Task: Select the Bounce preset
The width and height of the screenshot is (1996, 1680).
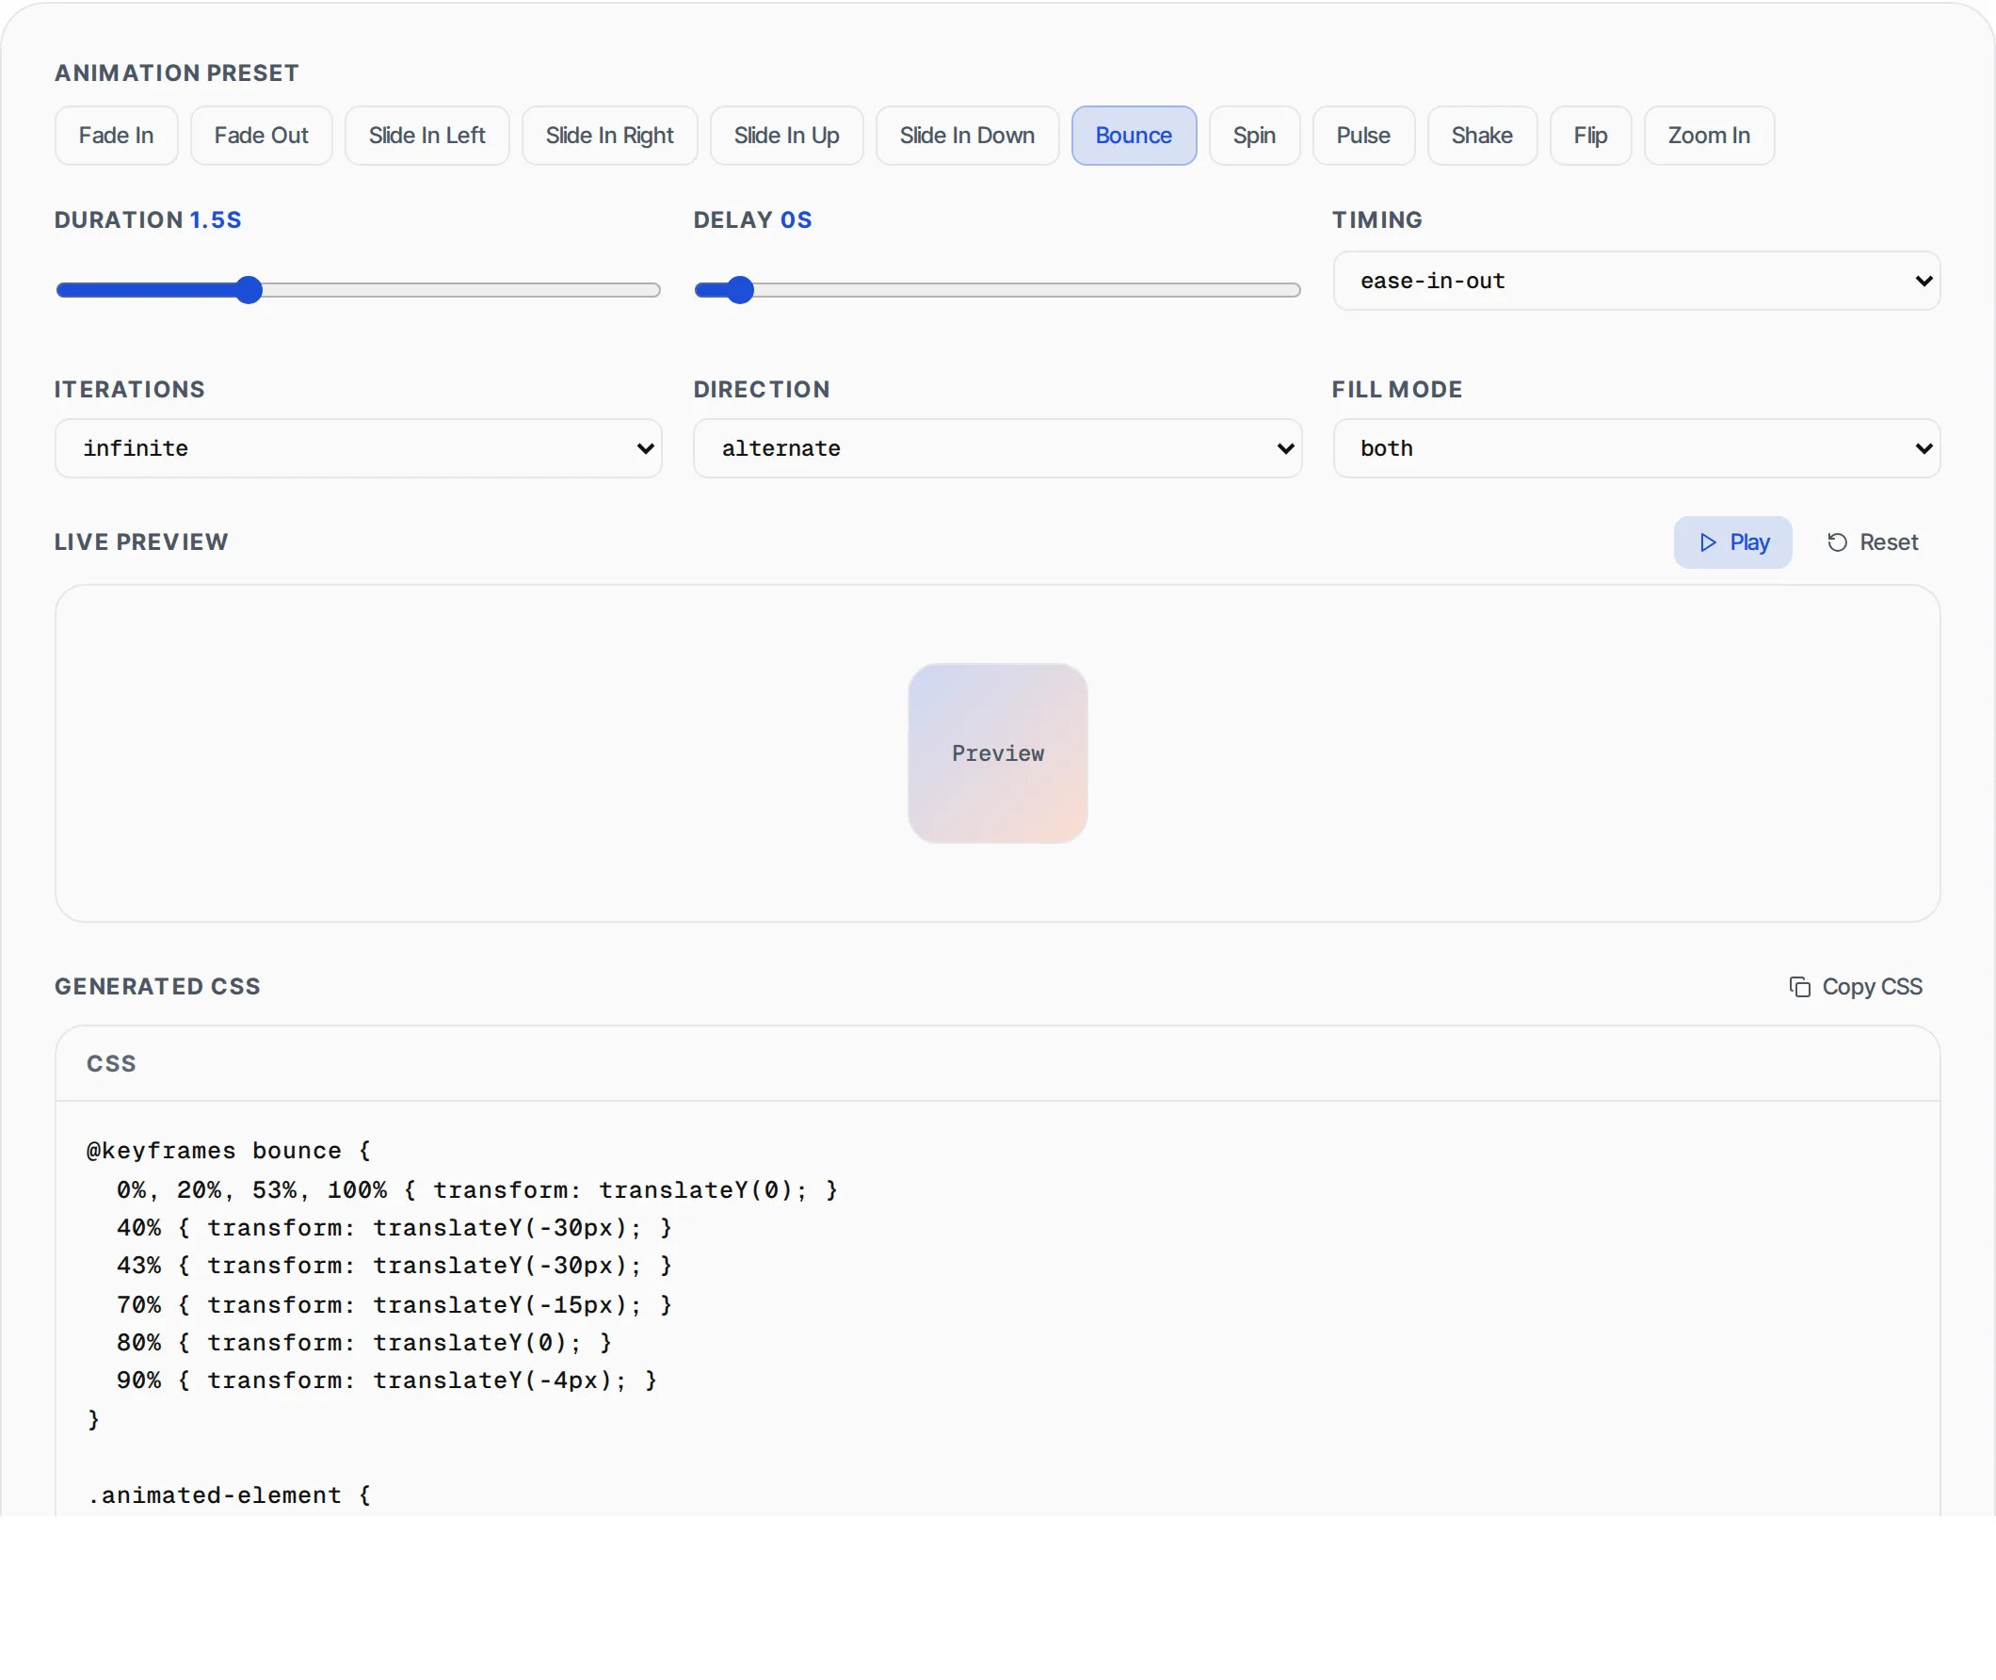Action: pos(1134,136)
